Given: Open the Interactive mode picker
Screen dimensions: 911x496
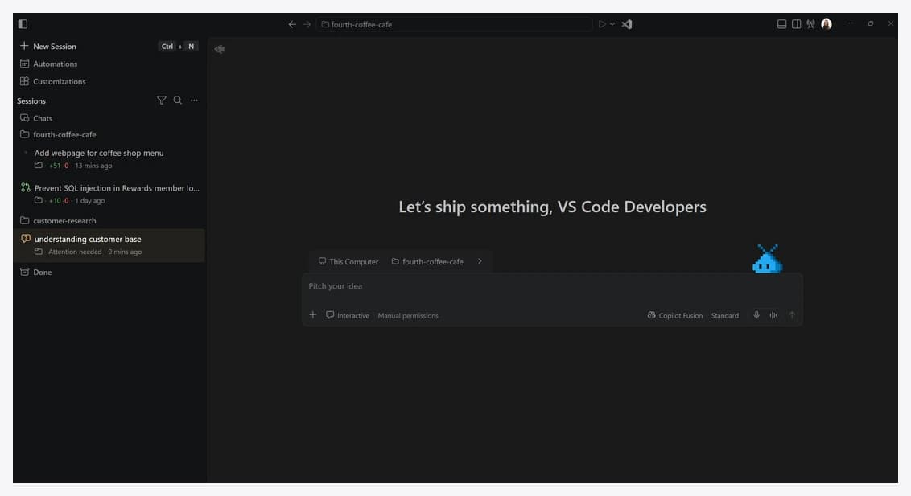Looking at the screenshot, I should [348, 315].
